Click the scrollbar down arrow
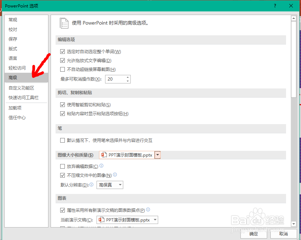 pyautogui.click(x=294, y=224)
